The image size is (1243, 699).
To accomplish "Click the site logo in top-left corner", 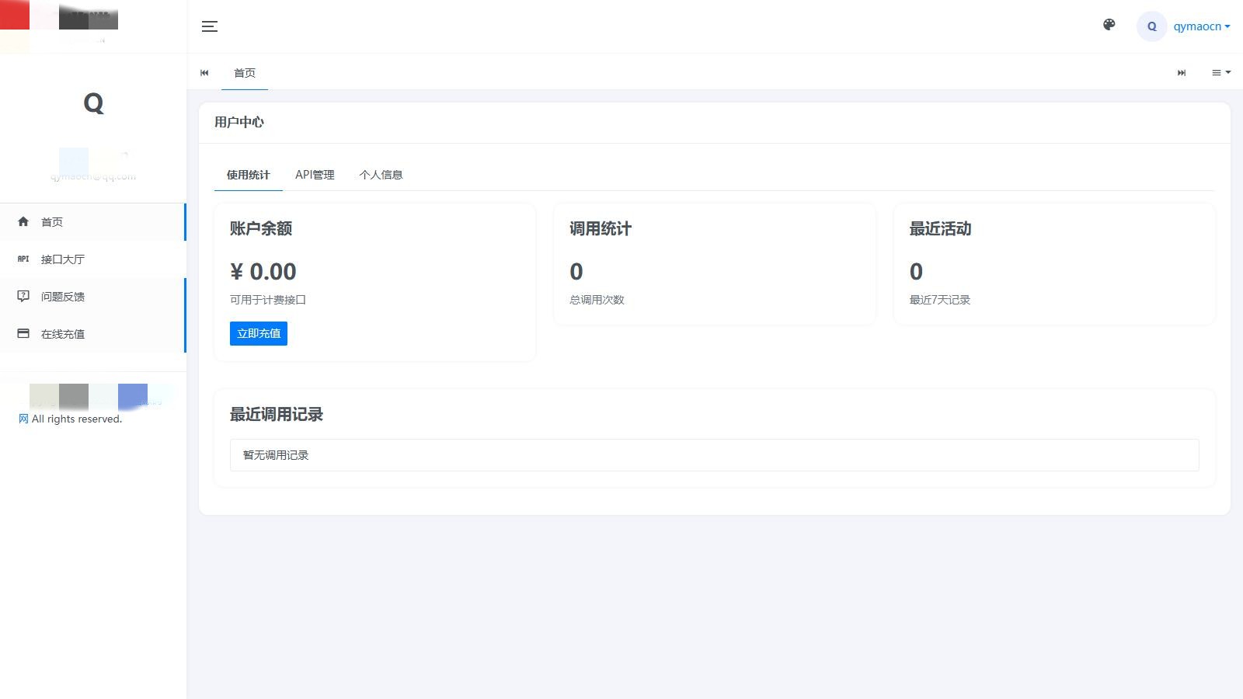I will tap(59, 19).
